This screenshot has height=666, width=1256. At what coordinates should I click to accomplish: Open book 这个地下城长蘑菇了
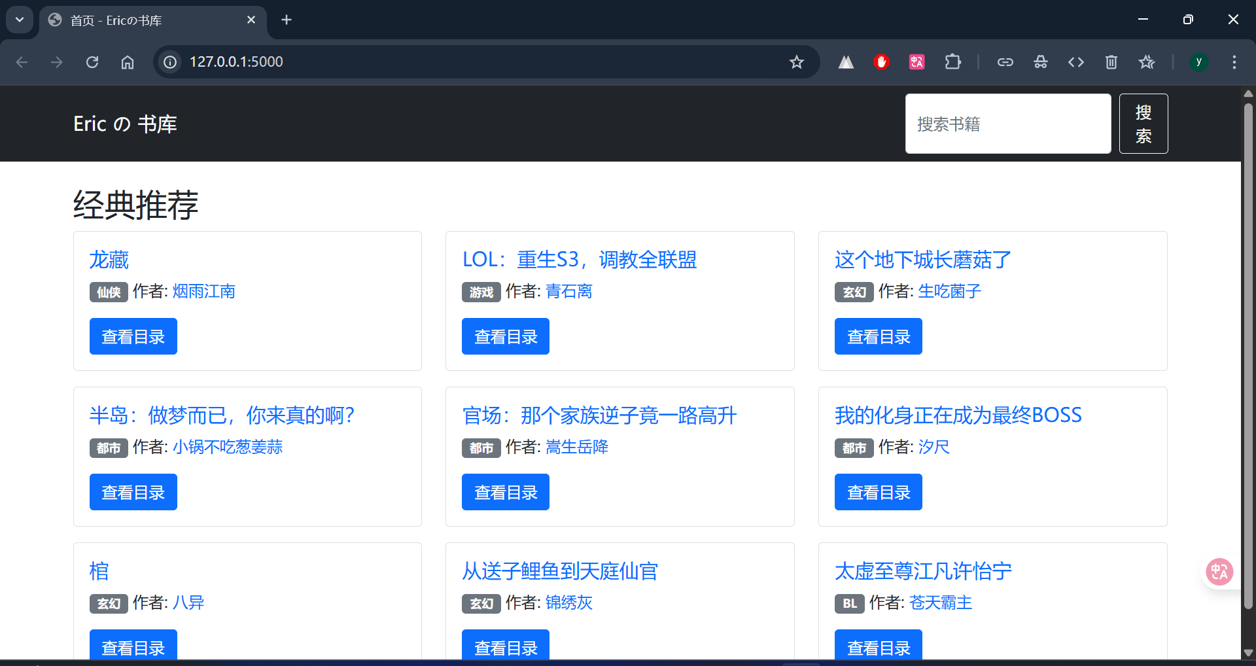click(x=923, y=260)
